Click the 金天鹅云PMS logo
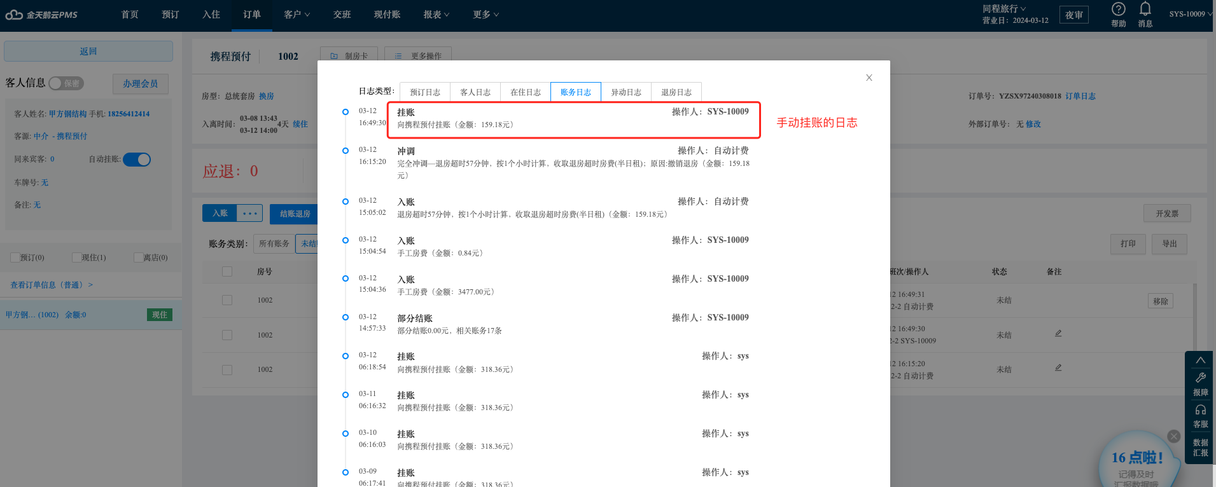Screen dimensions: 1216x487 (x=41, y=15)
